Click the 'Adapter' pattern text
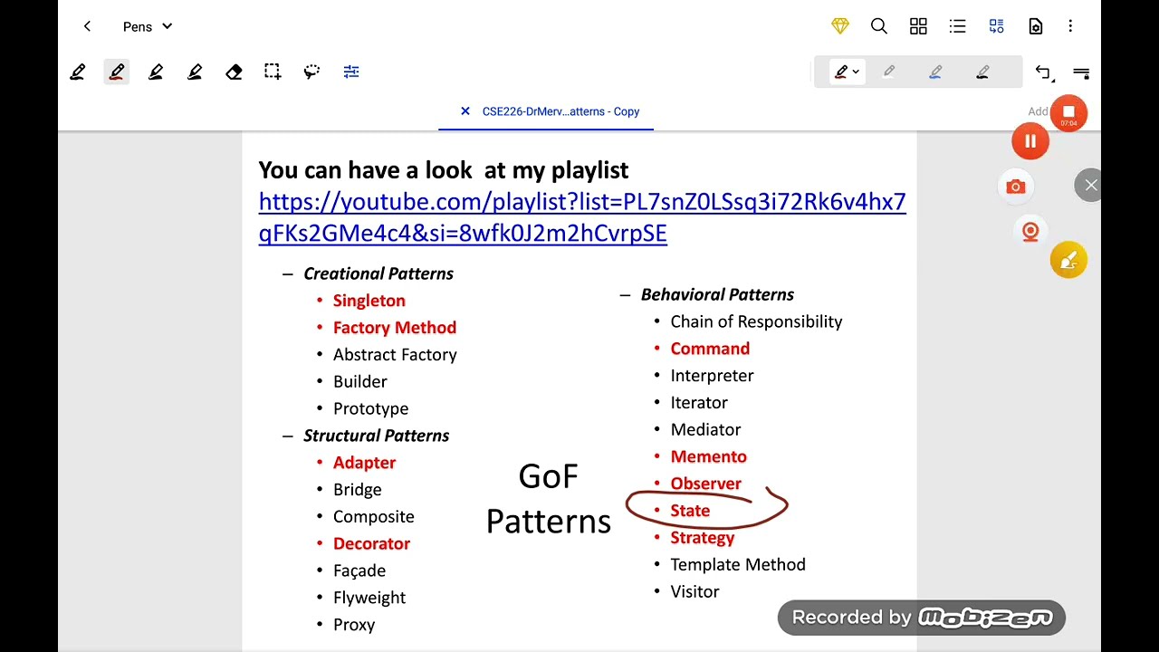The image size is (1159, 652). click(x=364, y=463)
